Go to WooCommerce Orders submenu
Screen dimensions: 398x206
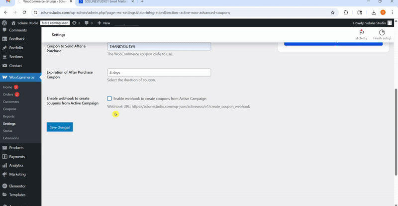(x=8, y=95)
